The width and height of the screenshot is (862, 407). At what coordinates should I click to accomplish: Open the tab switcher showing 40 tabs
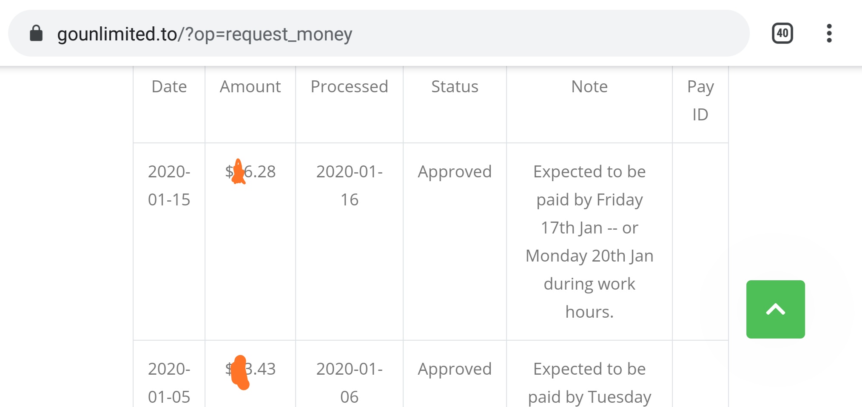tap(782, 33)
